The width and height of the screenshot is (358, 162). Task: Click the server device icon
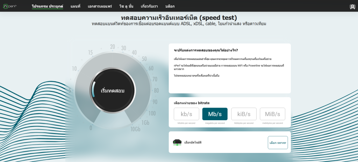[x=177, y=142]
